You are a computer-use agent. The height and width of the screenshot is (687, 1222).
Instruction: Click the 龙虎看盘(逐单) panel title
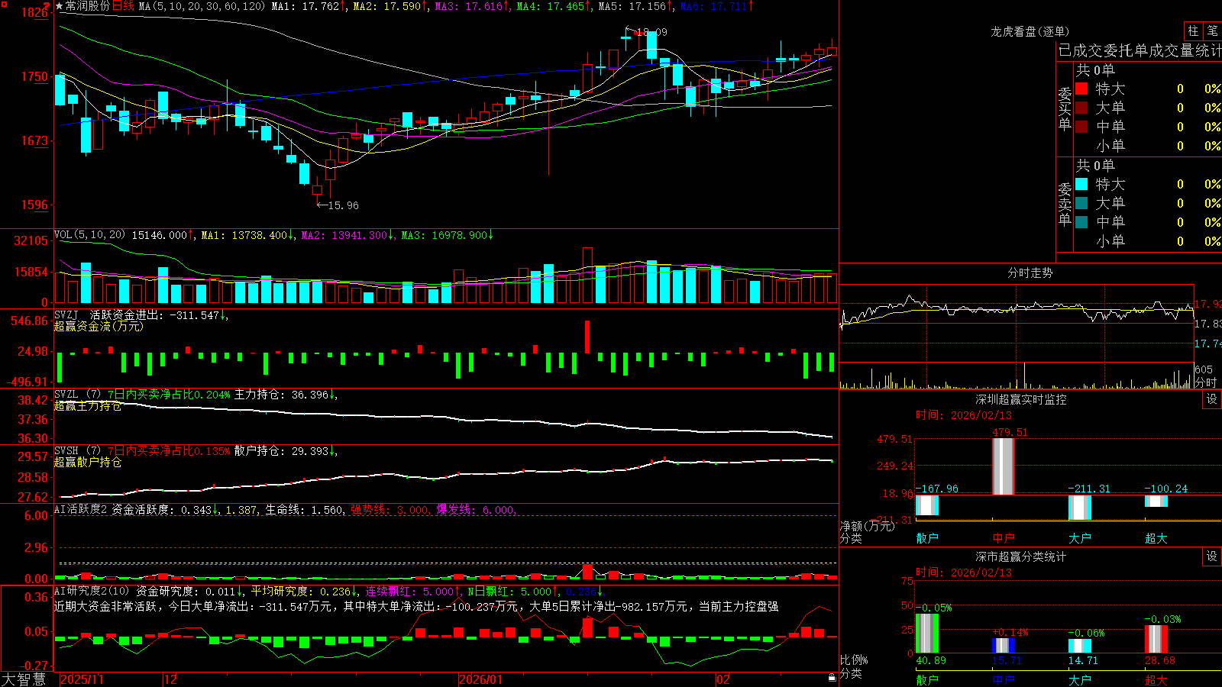[1030, 31]
